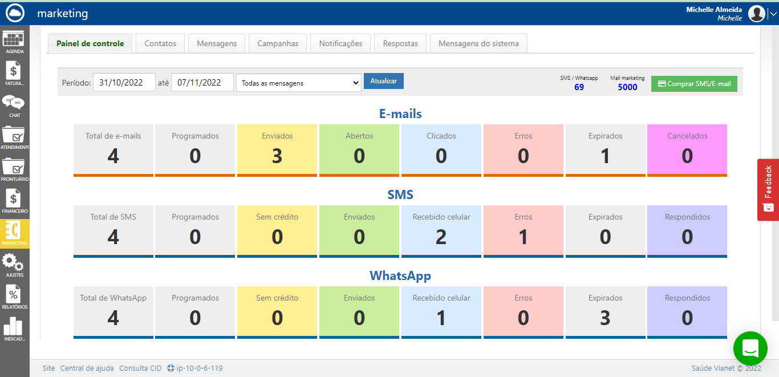Click the blue Clicados card
This screenshot has width=779, height=377.
click(x=441, y=151)
